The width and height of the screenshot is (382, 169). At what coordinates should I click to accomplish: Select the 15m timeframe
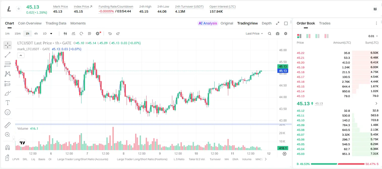(x=17, y=34)
